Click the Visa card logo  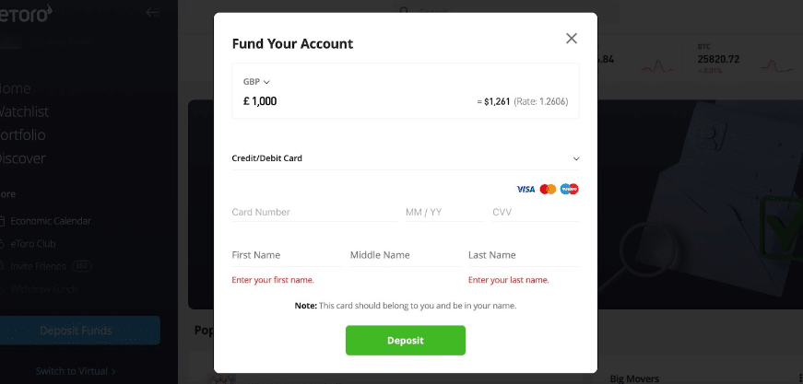[525, 189]
